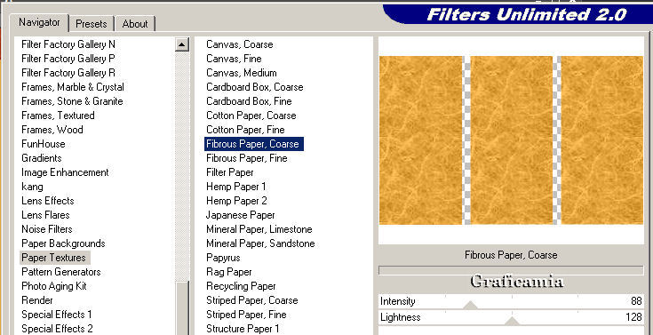The image size is (653, 335).
Task: Open the Paper Backgrounds category
Action: pyautogui.click(x=63, y=243)
